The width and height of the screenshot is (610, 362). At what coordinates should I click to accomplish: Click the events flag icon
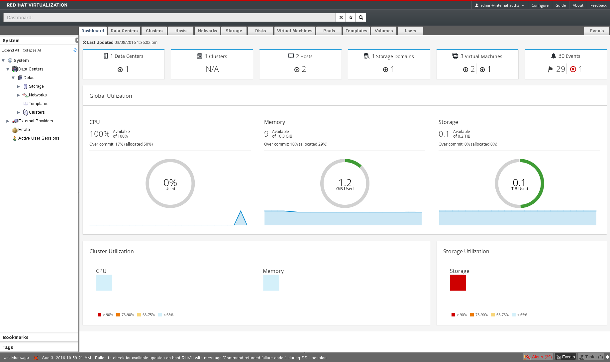coord(551,69)
